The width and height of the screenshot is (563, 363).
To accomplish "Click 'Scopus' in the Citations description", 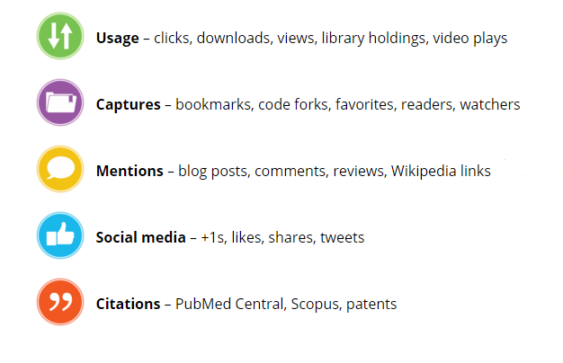I will (315, 305).
